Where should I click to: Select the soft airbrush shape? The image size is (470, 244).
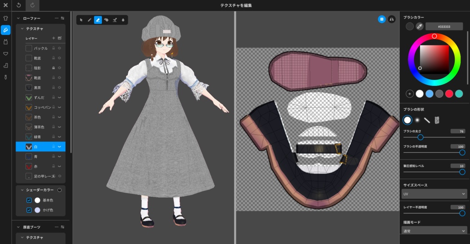point(417,120)
